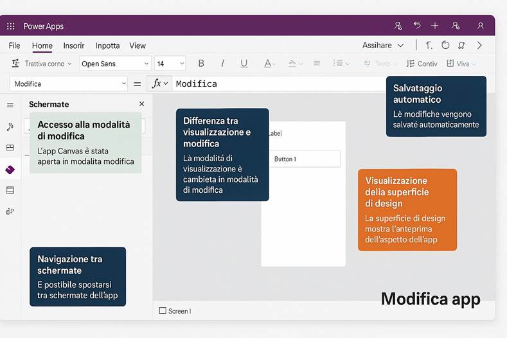The image size is (507, 338).
Task: Open the File menu
Action: pos(14,46)
